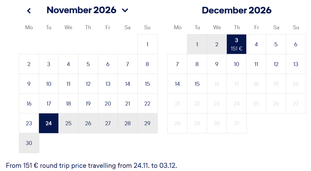Screen dimensions: 311x171
Task: Choose December 1 date cell
Action: coord(197,44)
